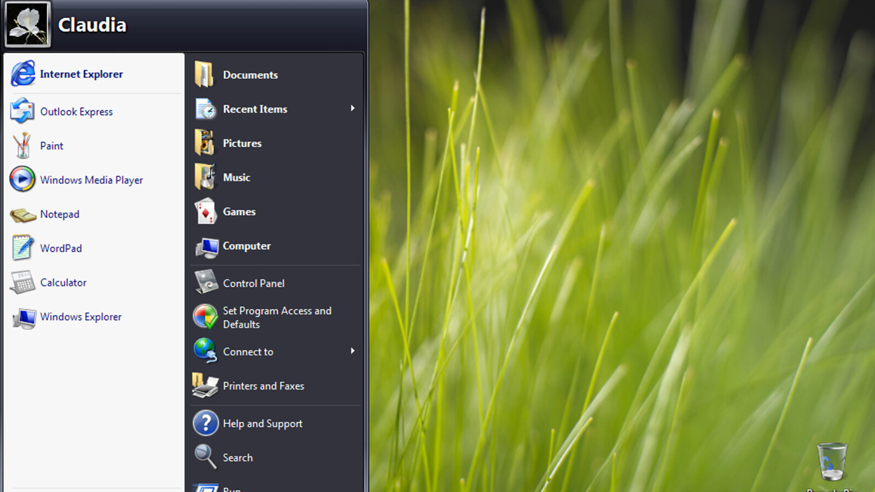
Task: Open Printers and Faxes
Action: [263, 386]
